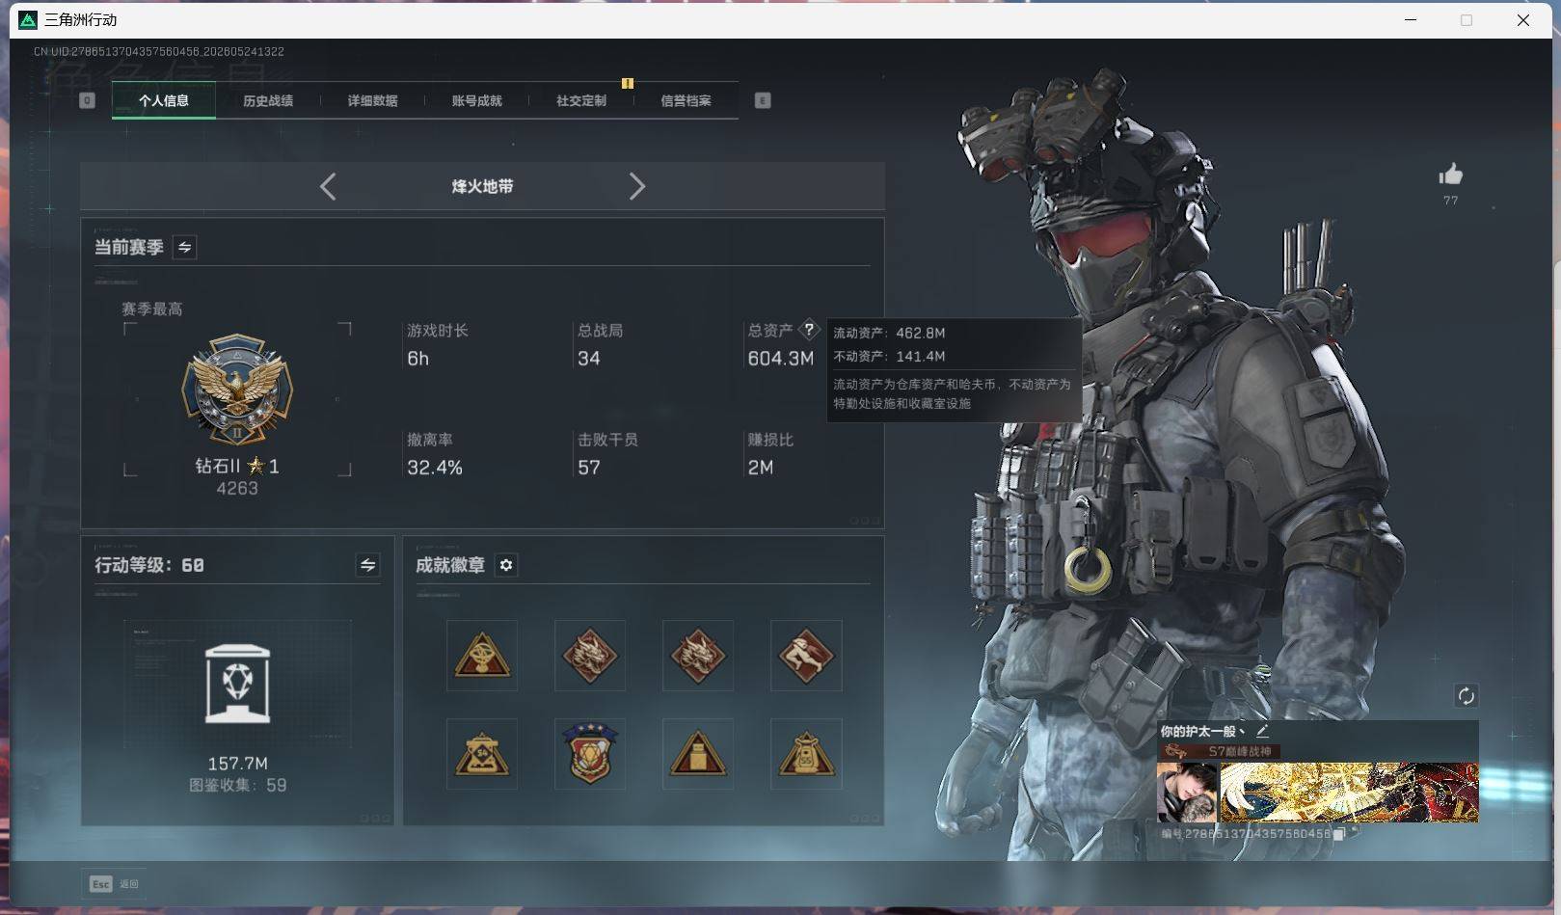Image resolution: width=1561 pixels, height=915 pixels.
Task: Click the player avatar photo
Action: point(1187,793)
